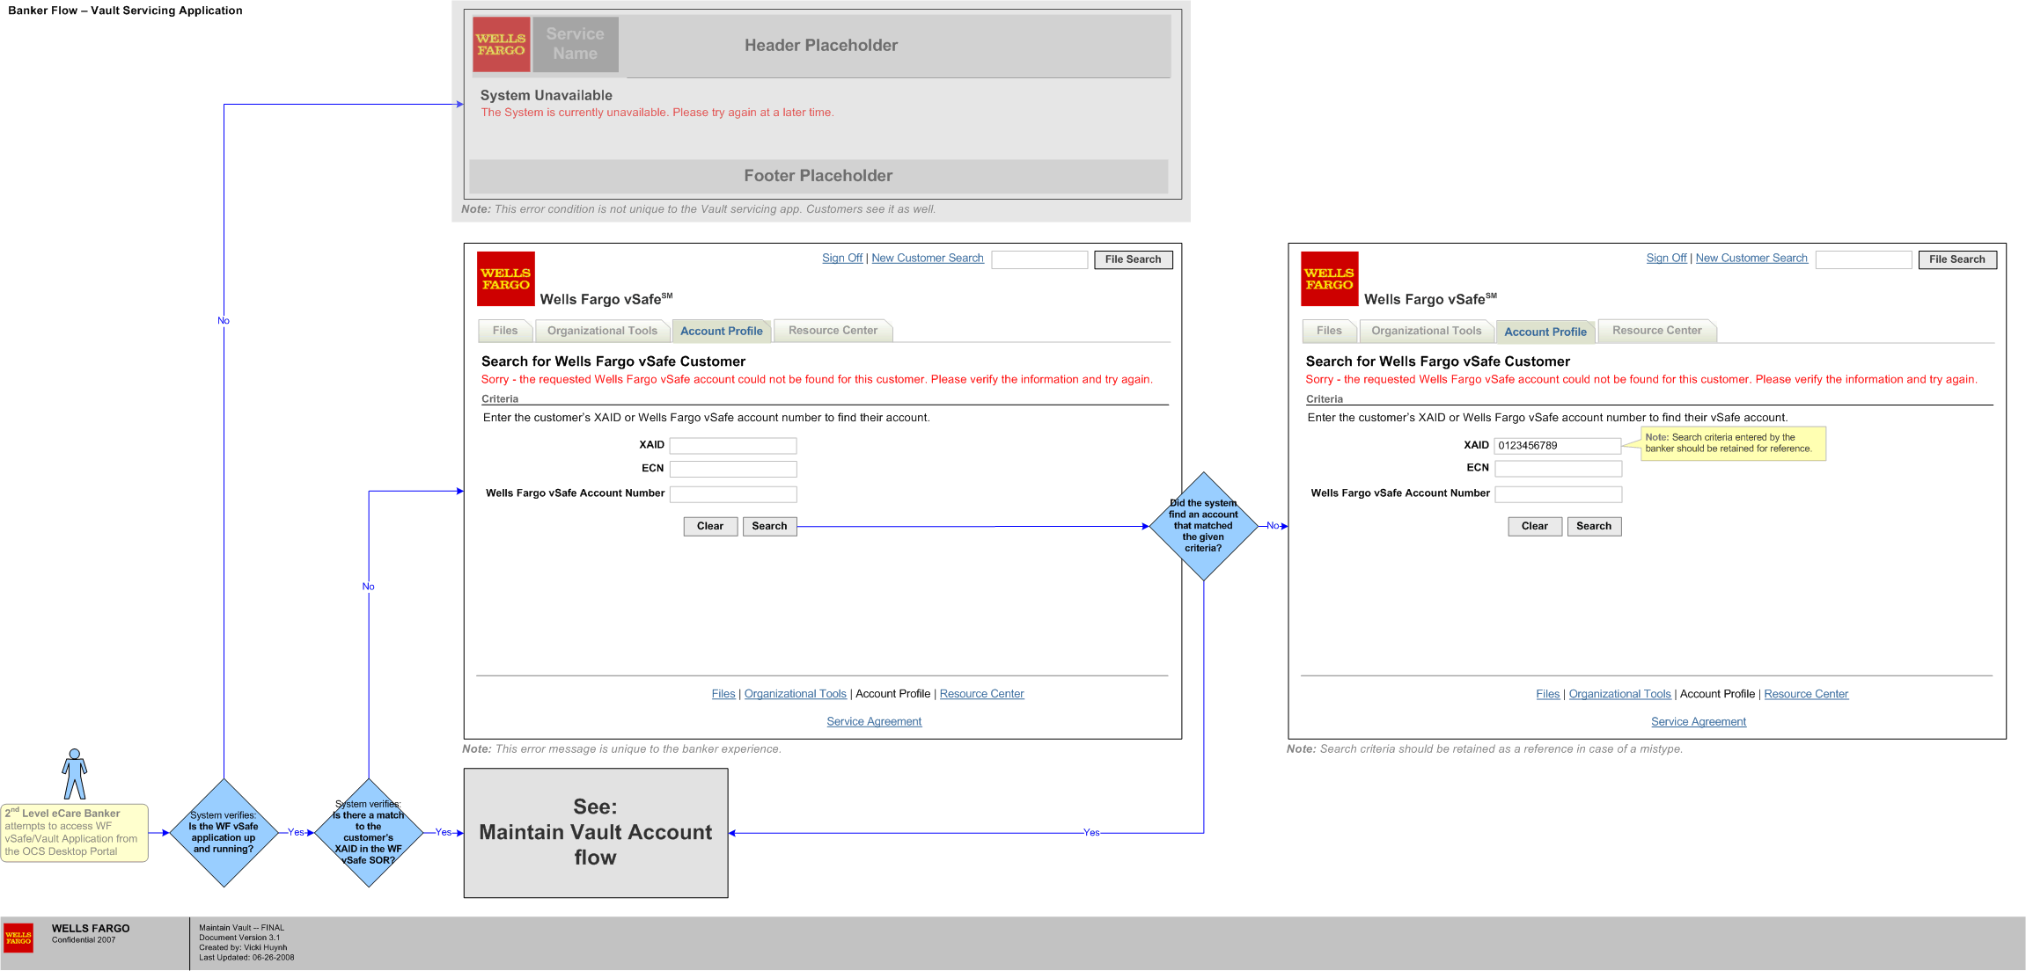Click the Files footer link in the left screen
Viewport: 2026px width, 971px height.
pyautogui.click(x=723, y=694)
